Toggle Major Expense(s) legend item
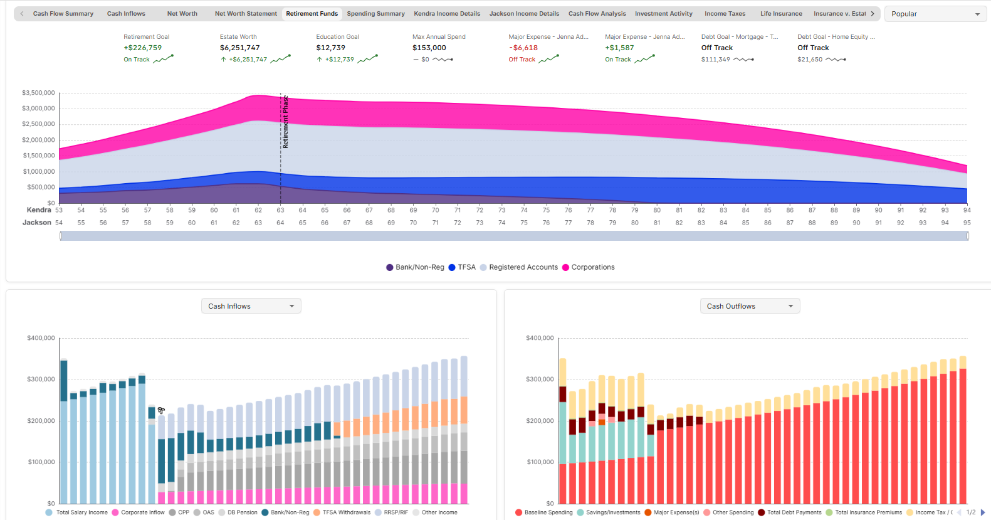 (x=671, y=512)
